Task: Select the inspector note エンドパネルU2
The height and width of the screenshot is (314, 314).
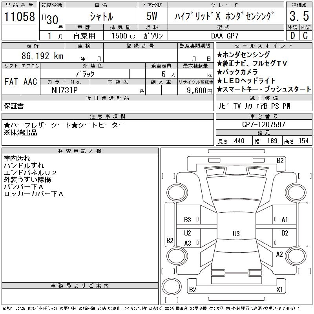Action: pos(30,172)
